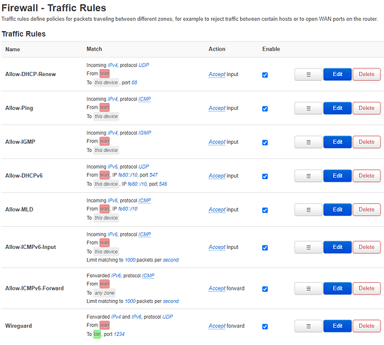Edit the Wireguard traffic rule

[x=337, y=326]
